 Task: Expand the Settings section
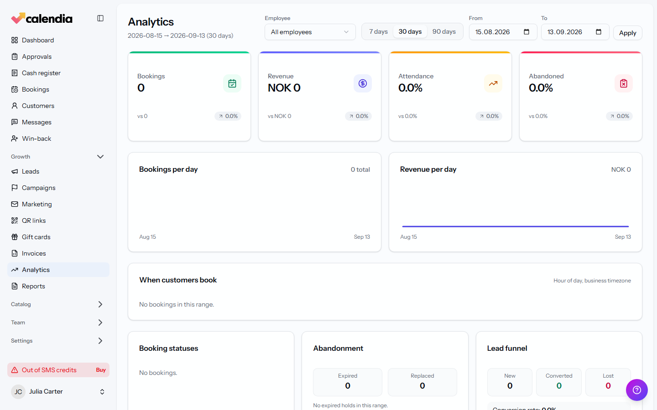tap(58, 341)
